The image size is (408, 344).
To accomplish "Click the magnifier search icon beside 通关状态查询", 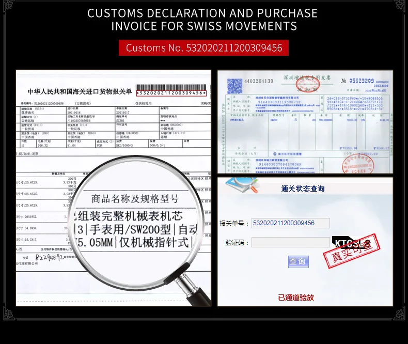I will click(242, 185).
